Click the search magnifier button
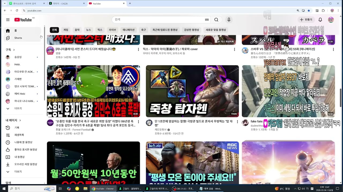This screenshot has width=343, height=192. [216, 20]
